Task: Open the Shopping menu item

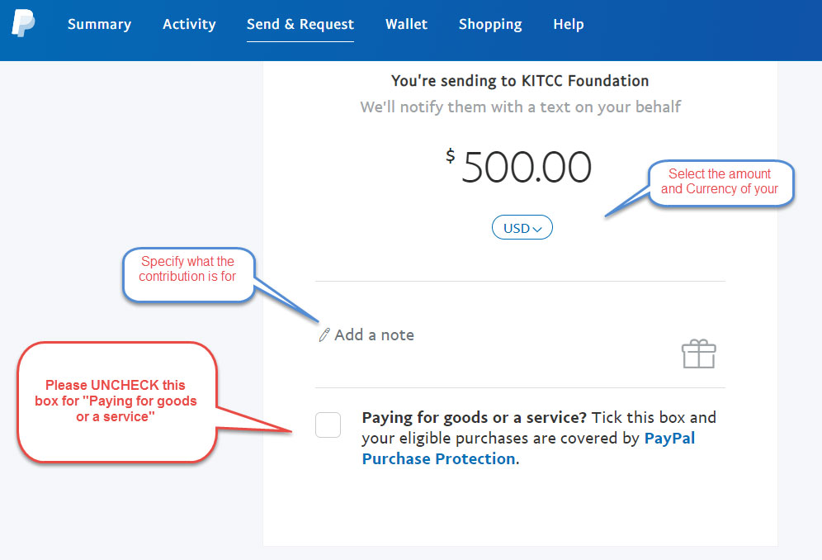Action: [x=490, y=25]
